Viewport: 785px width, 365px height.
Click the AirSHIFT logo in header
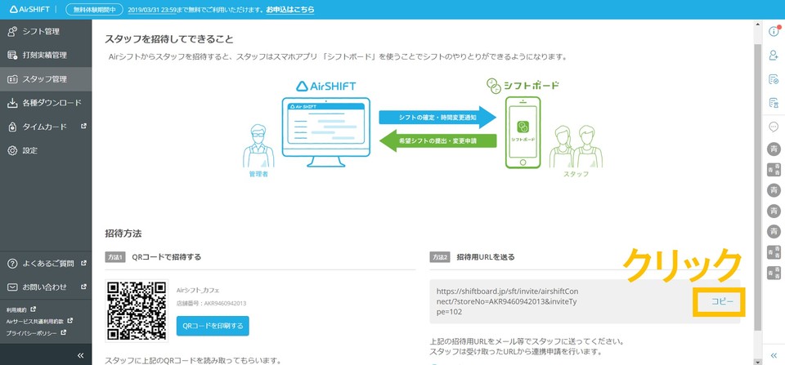[x=29, y=10]
